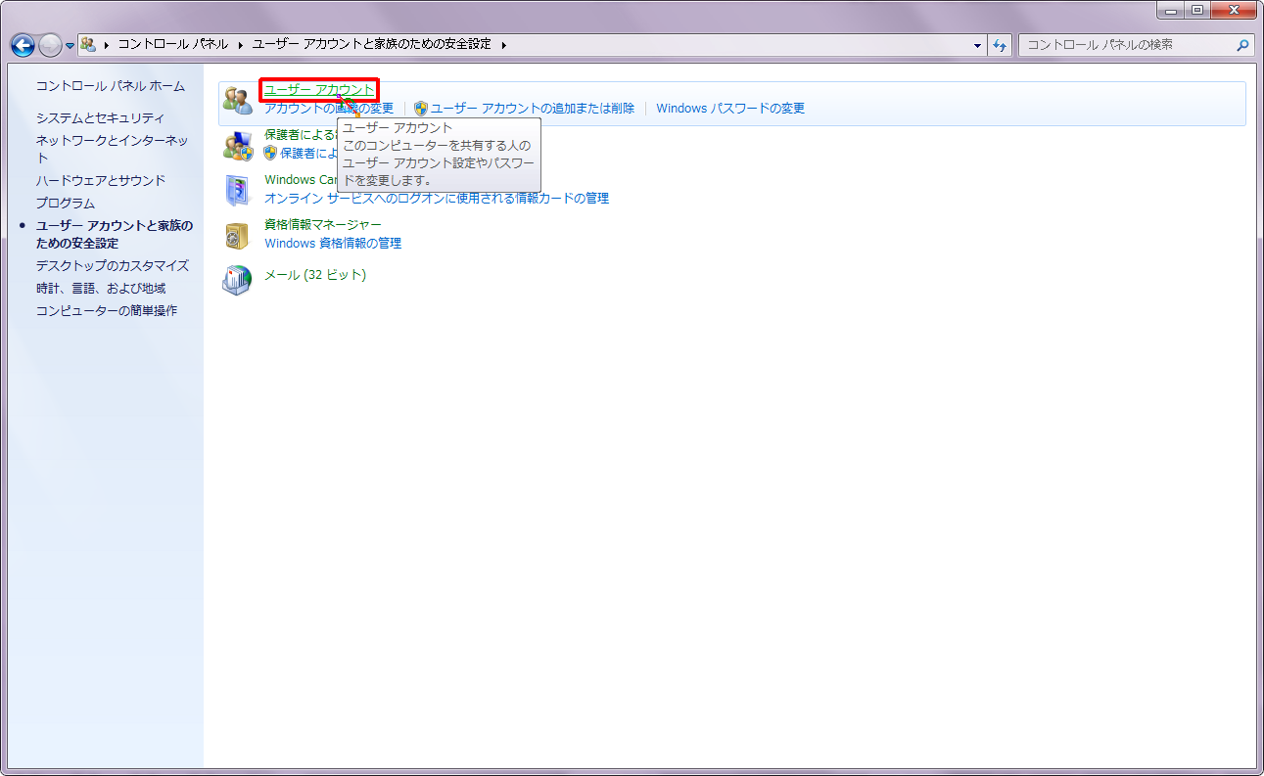Click shield icon beside ユーザー アカウントの追加または削除
The height and width of the screenshot is (776, 1264).
421,109
